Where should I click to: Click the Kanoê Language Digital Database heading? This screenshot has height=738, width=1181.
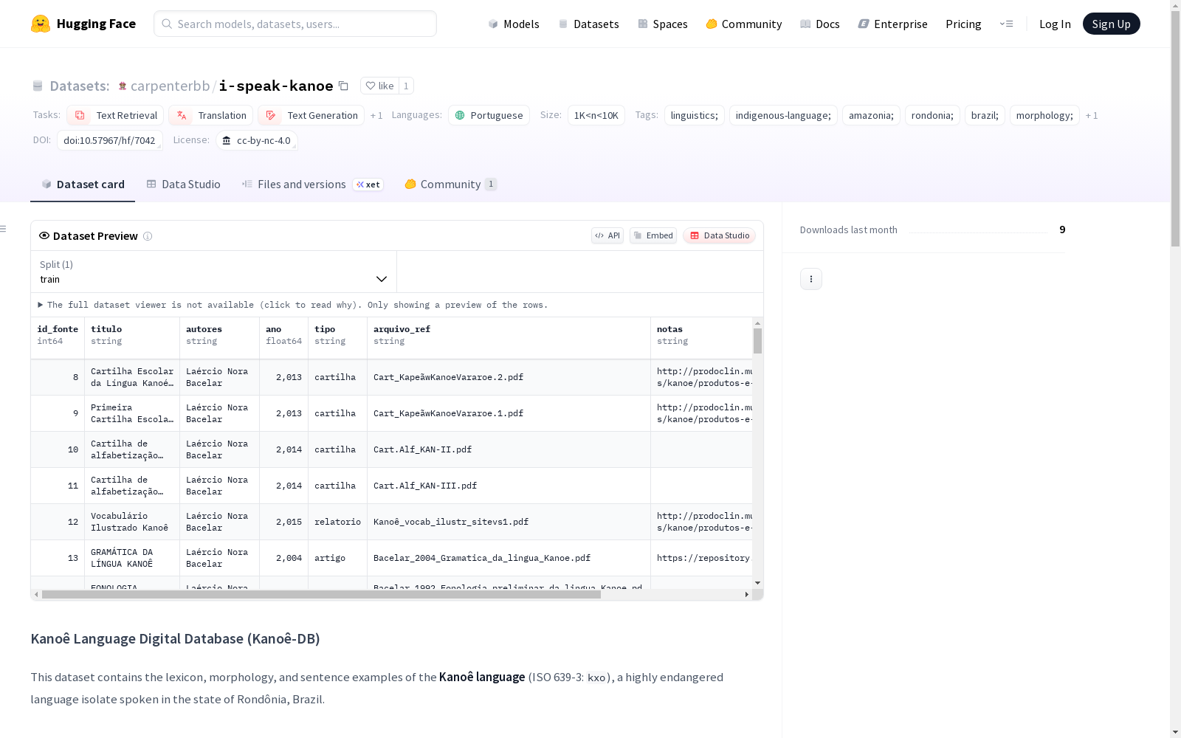tap(175, 638)
